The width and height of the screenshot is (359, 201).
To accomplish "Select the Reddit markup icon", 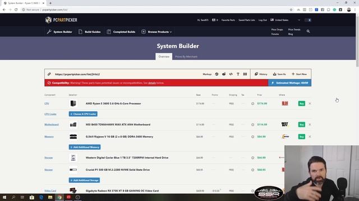I will pos(224,74).
